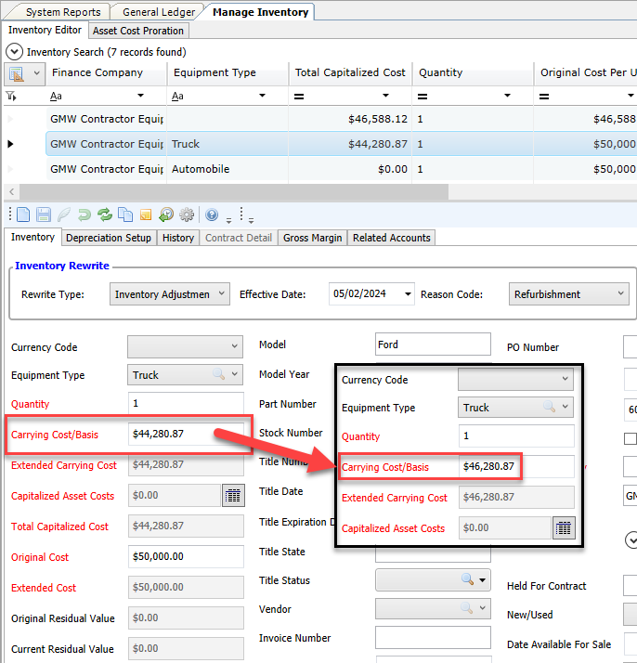
Task: Open the Gross Margin tab
Action: (312, 238)
